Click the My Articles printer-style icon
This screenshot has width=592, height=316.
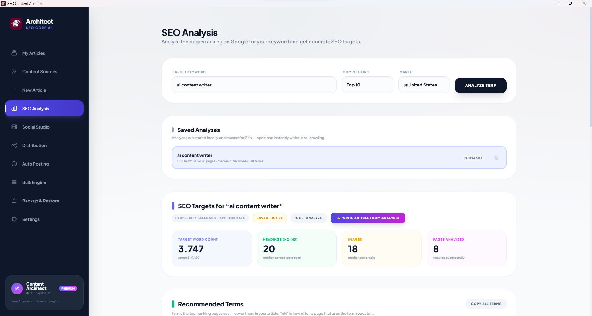coord(14,53)
